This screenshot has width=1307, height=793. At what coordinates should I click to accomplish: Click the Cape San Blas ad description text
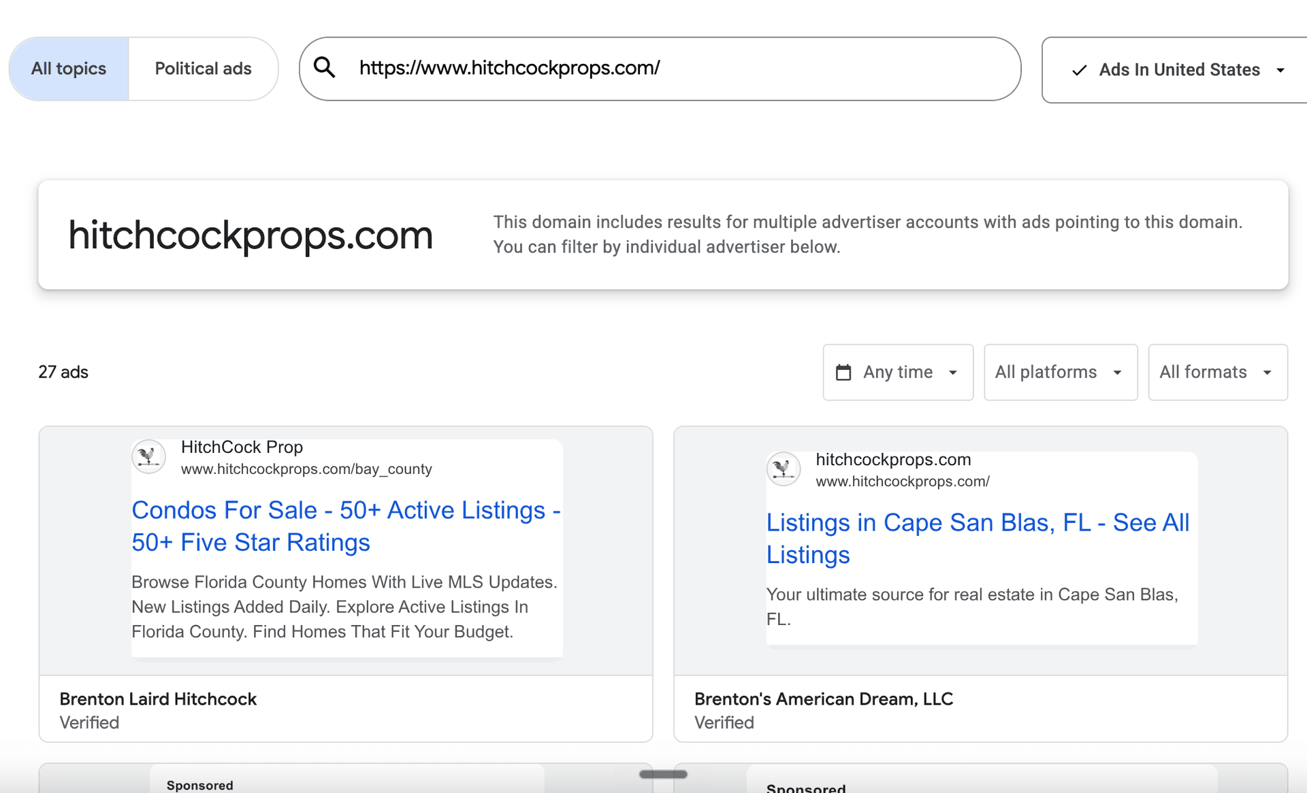[x=972, y=607]
